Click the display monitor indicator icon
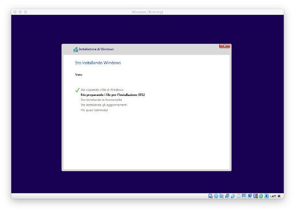This screenshot has height=212, width=295. [x=244, y=196]
